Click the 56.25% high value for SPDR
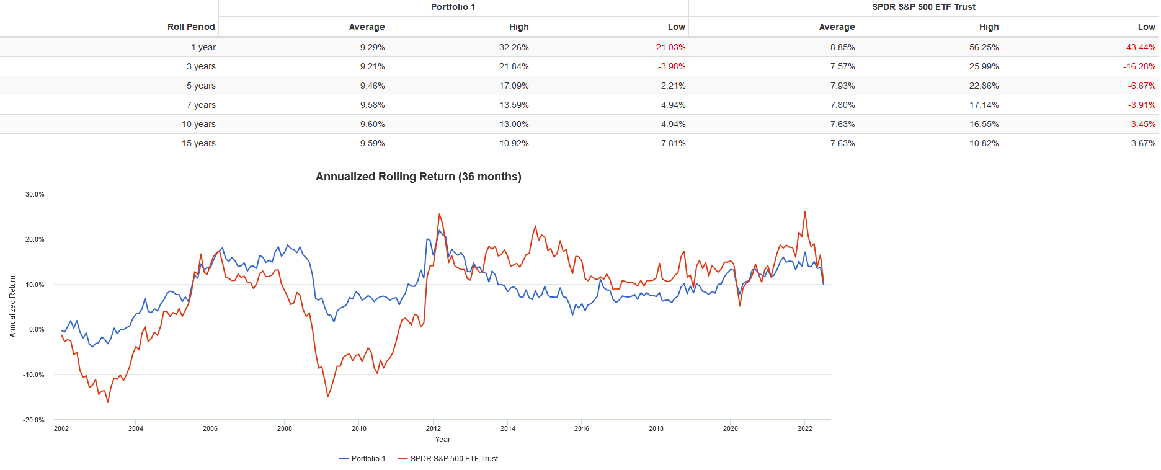 (x=984, y=47)
